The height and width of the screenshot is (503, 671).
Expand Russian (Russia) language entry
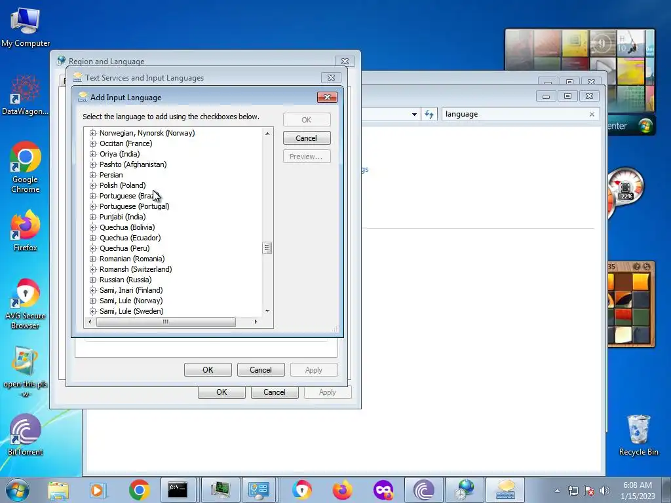tap(92, 280)
